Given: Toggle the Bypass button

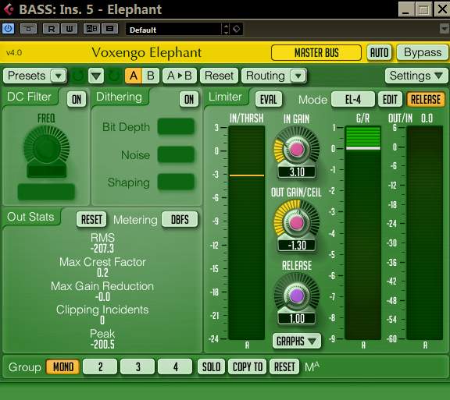Looking at the screenshot, I should (x=423, y=53).
